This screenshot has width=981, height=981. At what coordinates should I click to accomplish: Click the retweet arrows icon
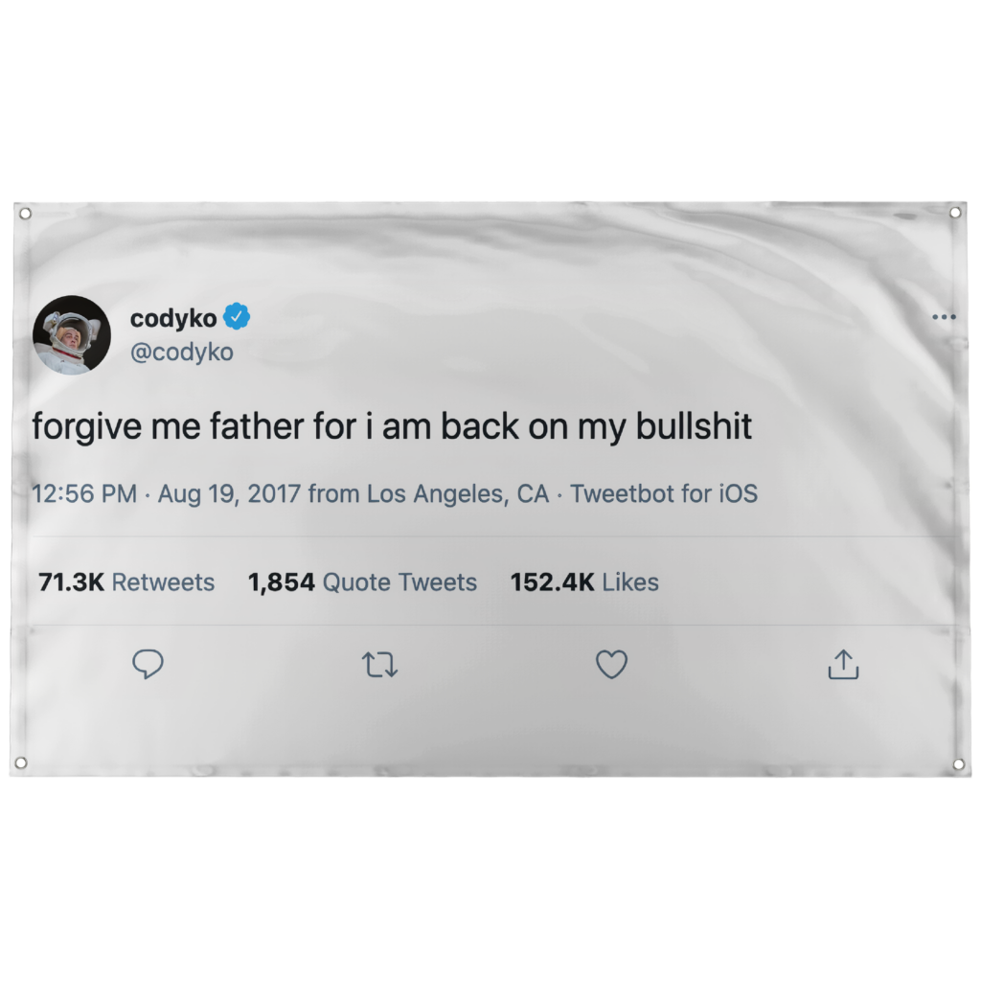[379, 665]
